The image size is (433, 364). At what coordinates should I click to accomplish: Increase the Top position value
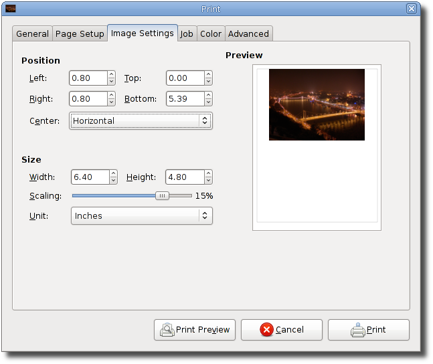point(209,74)
